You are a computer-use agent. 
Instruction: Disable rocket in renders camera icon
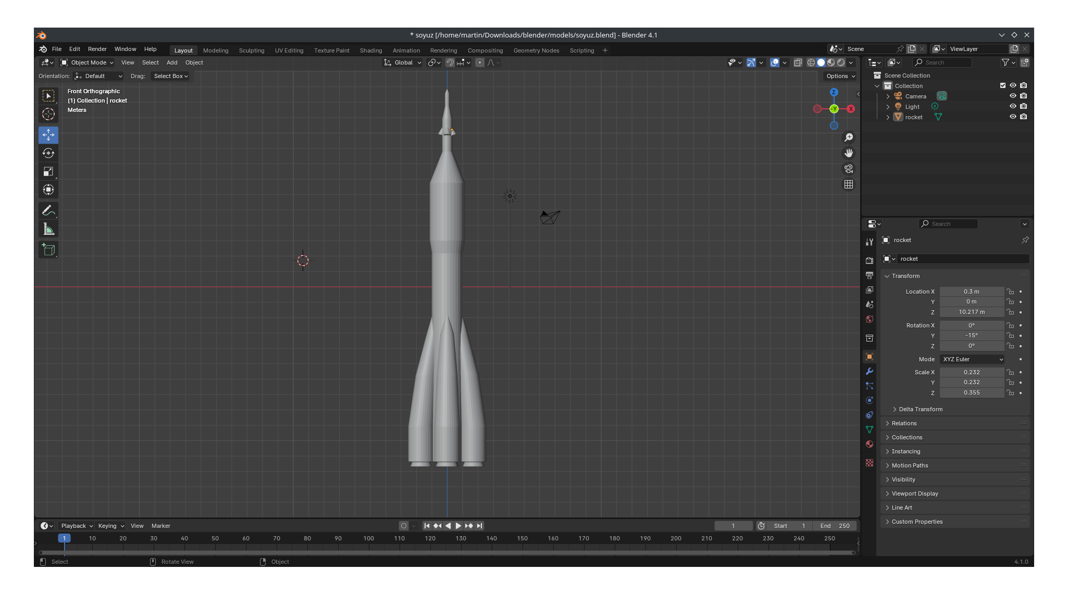[1024, 117]
